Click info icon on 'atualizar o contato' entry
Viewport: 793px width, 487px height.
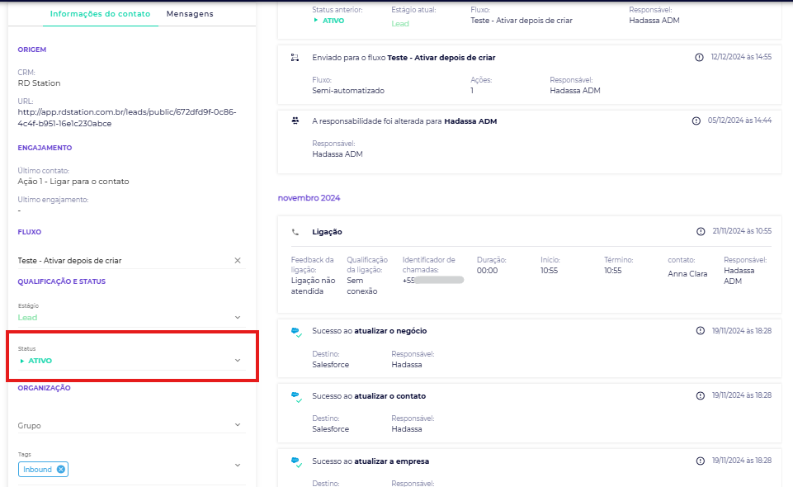coord(700,395)
